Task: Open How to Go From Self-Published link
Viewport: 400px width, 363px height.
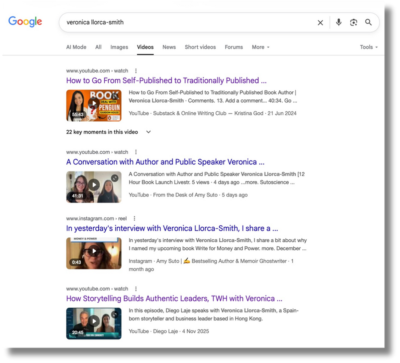Action: point(166,80)
